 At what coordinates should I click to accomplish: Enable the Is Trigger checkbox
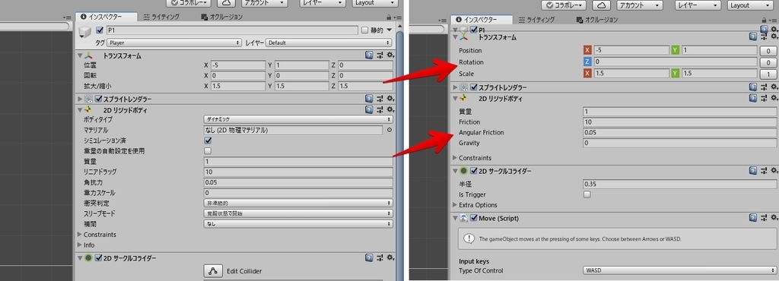(587, 194)
